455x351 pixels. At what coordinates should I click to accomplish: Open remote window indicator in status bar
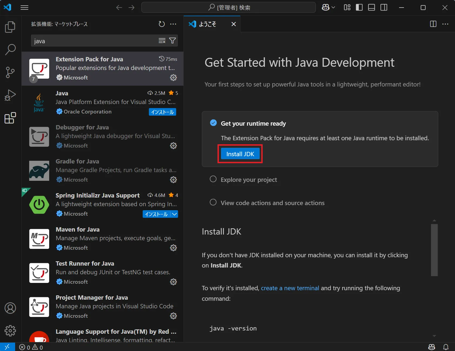[x=7, y=347]
